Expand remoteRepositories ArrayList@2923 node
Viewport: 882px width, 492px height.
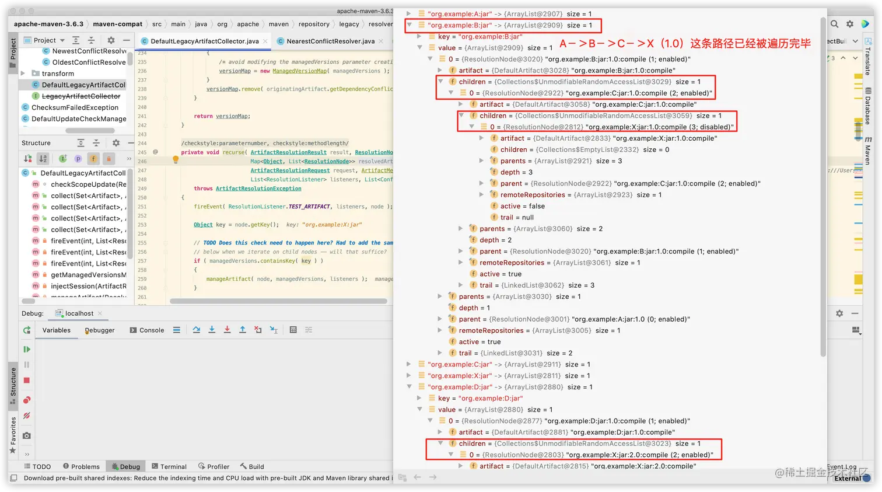point(481,195)
